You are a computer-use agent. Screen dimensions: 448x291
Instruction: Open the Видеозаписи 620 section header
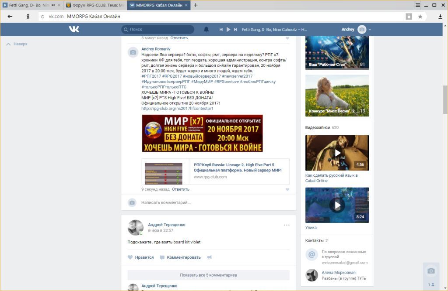[322, 127]
